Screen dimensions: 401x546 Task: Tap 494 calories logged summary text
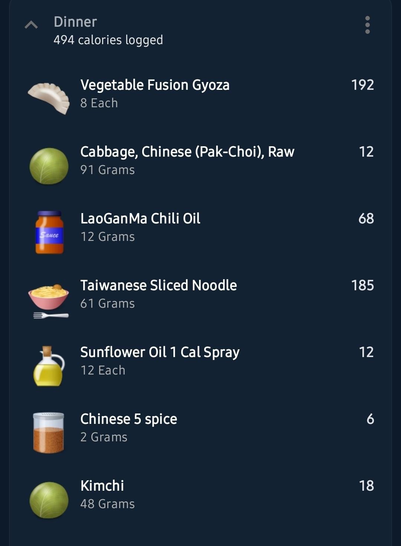108,40
